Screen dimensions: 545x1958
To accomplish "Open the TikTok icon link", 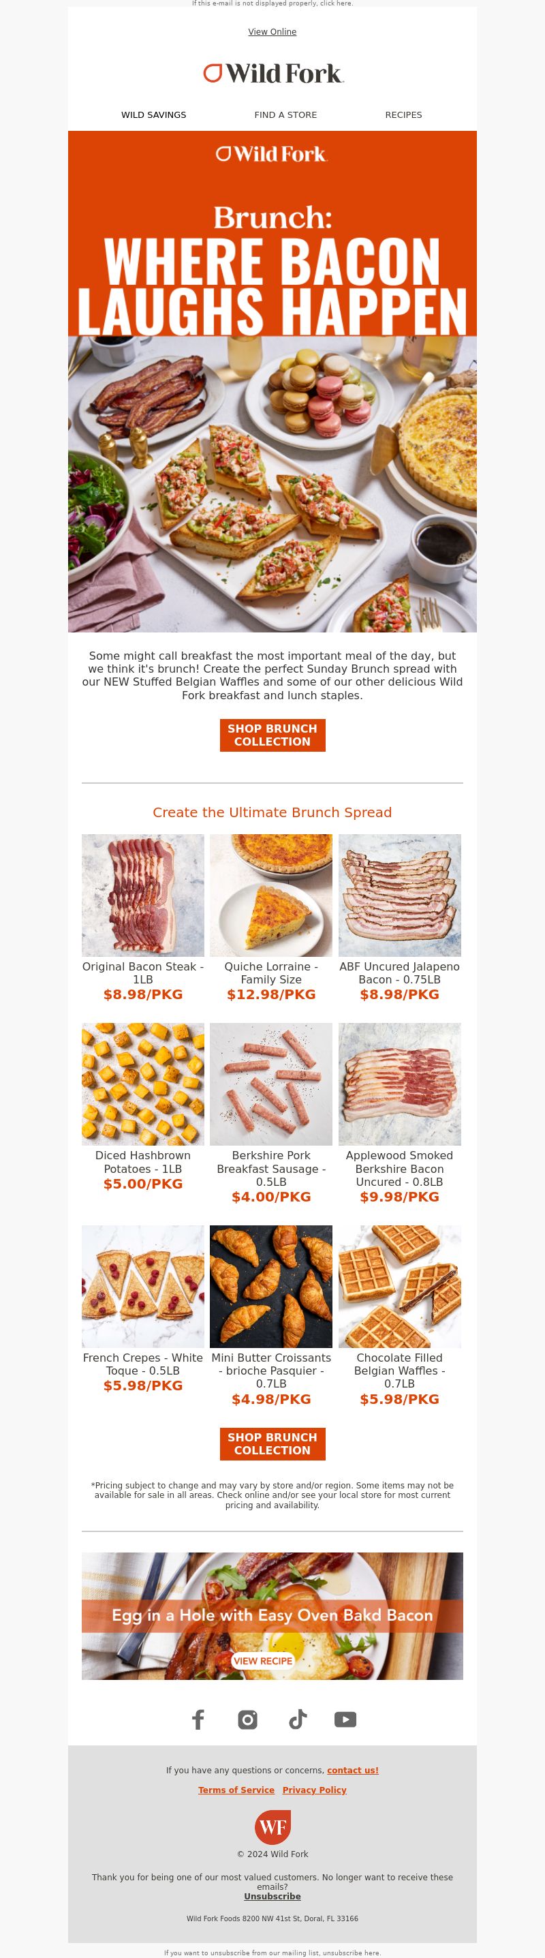I will (x=297, y=1719).
